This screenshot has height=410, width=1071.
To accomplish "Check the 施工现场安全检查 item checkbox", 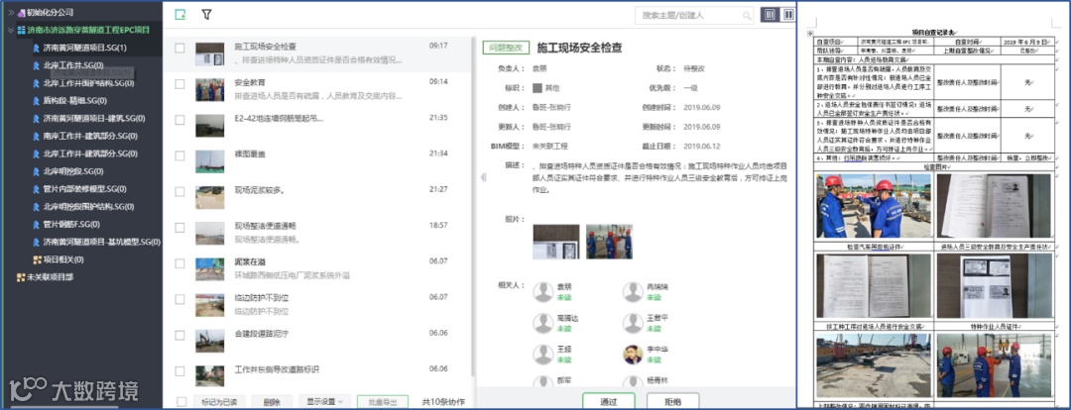I will coord(179,49).
